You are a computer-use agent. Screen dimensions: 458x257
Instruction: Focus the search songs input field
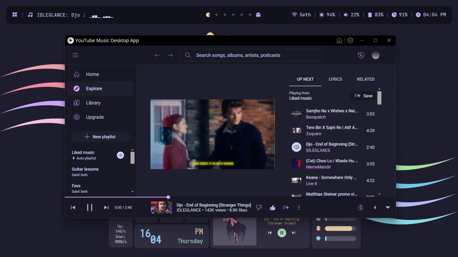pyautogui.click(x=251, y=55)
